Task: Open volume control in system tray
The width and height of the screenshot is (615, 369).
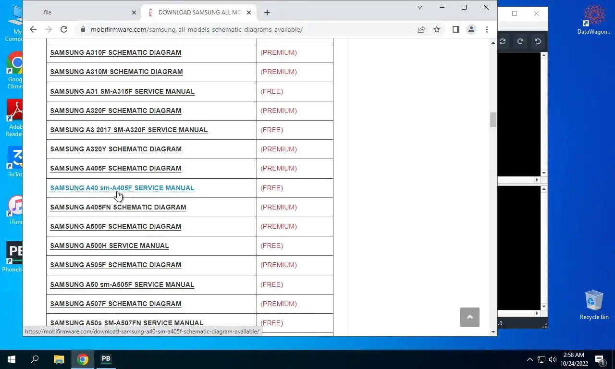Action: pyautogui.click(x=553, y=359)
